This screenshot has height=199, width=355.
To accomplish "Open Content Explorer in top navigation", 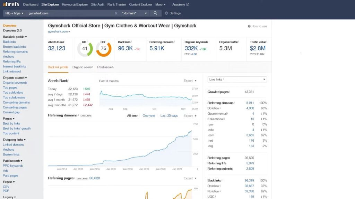I will point(141,4).
